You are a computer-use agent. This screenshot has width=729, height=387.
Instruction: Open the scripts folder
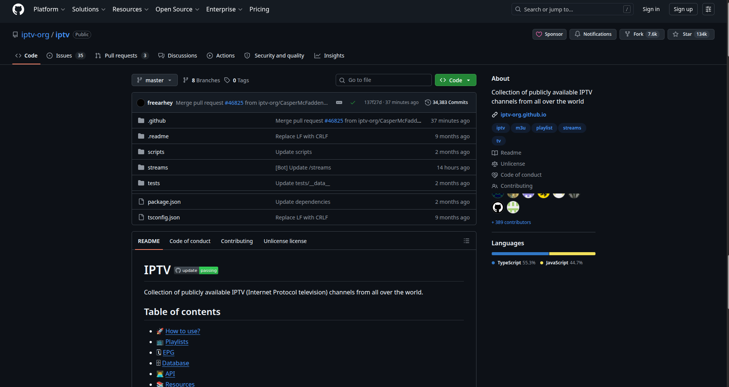coord(156,152)
